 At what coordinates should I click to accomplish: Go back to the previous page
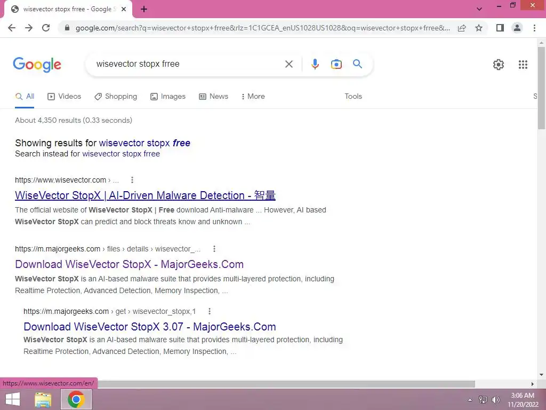pyautogui.click(x=12, y=28)
